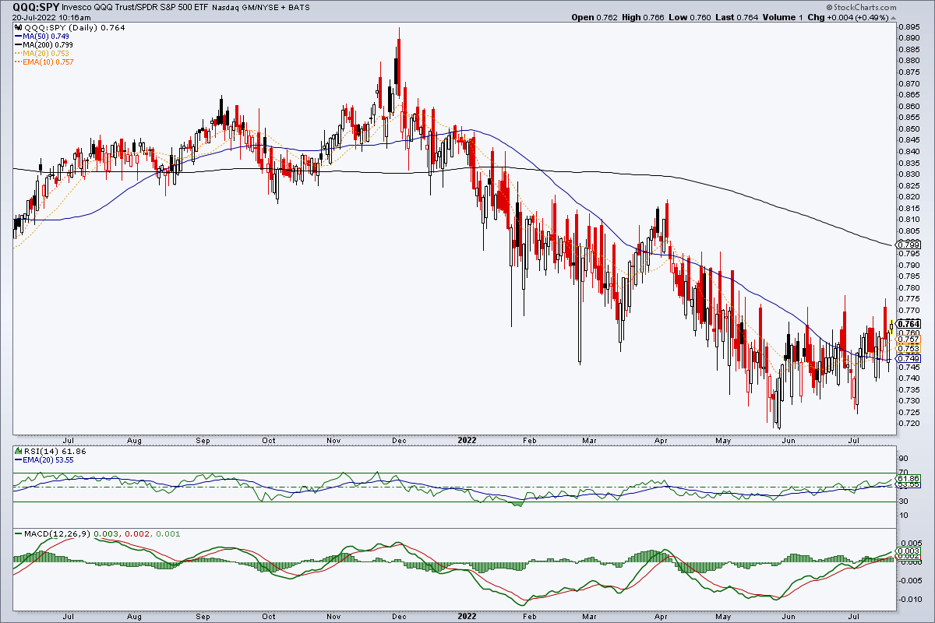Click the Oct month label on time axis
The width and height of the screenshot is (935, 623).
coord(268,440)
